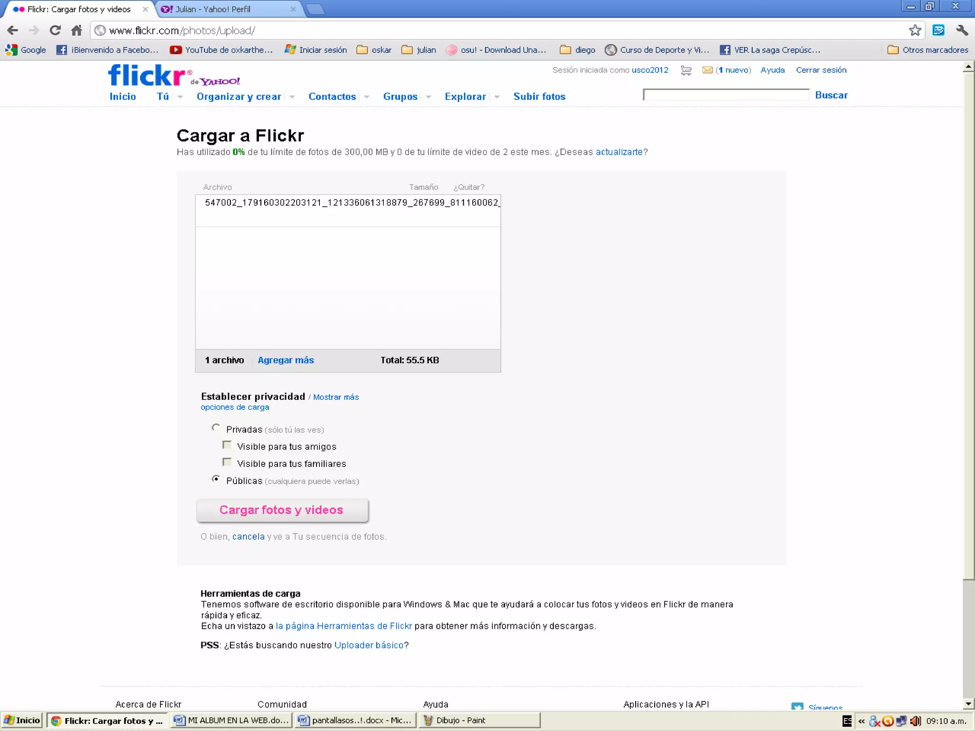Check Visible para tus amigos
975x731 pixels.
(227, 445)
